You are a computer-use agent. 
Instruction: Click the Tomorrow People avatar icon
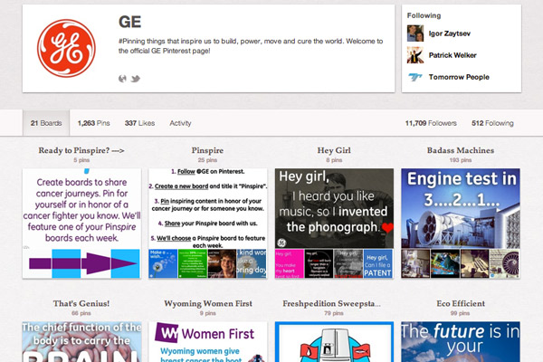(414, 77)
